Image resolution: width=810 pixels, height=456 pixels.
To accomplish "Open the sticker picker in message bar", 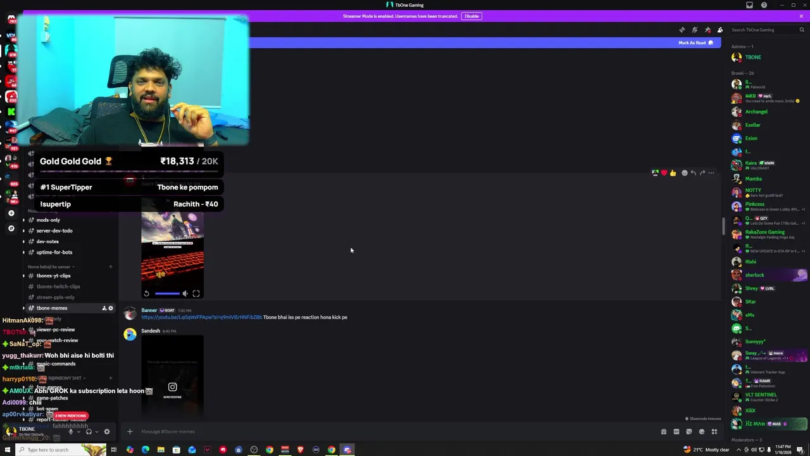I will tap(689, 432).
